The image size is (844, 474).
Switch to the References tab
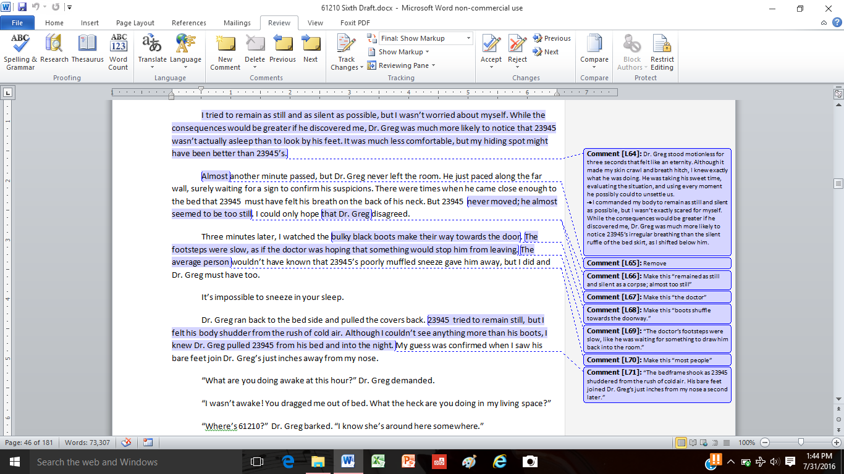coord(189,23)
